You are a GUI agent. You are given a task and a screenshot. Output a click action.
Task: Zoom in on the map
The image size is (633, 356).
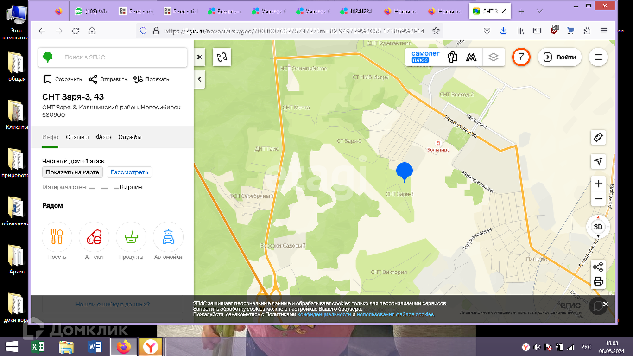coord(598,184)
